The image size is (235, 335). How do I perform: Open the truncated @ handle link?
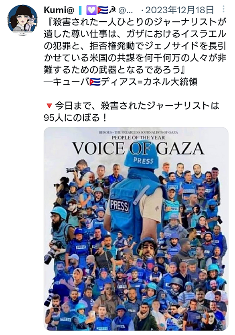[x=126, y=10]
